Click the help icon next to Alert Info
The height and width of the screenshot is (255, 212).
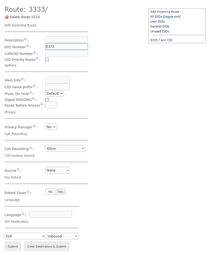point(22,79)
